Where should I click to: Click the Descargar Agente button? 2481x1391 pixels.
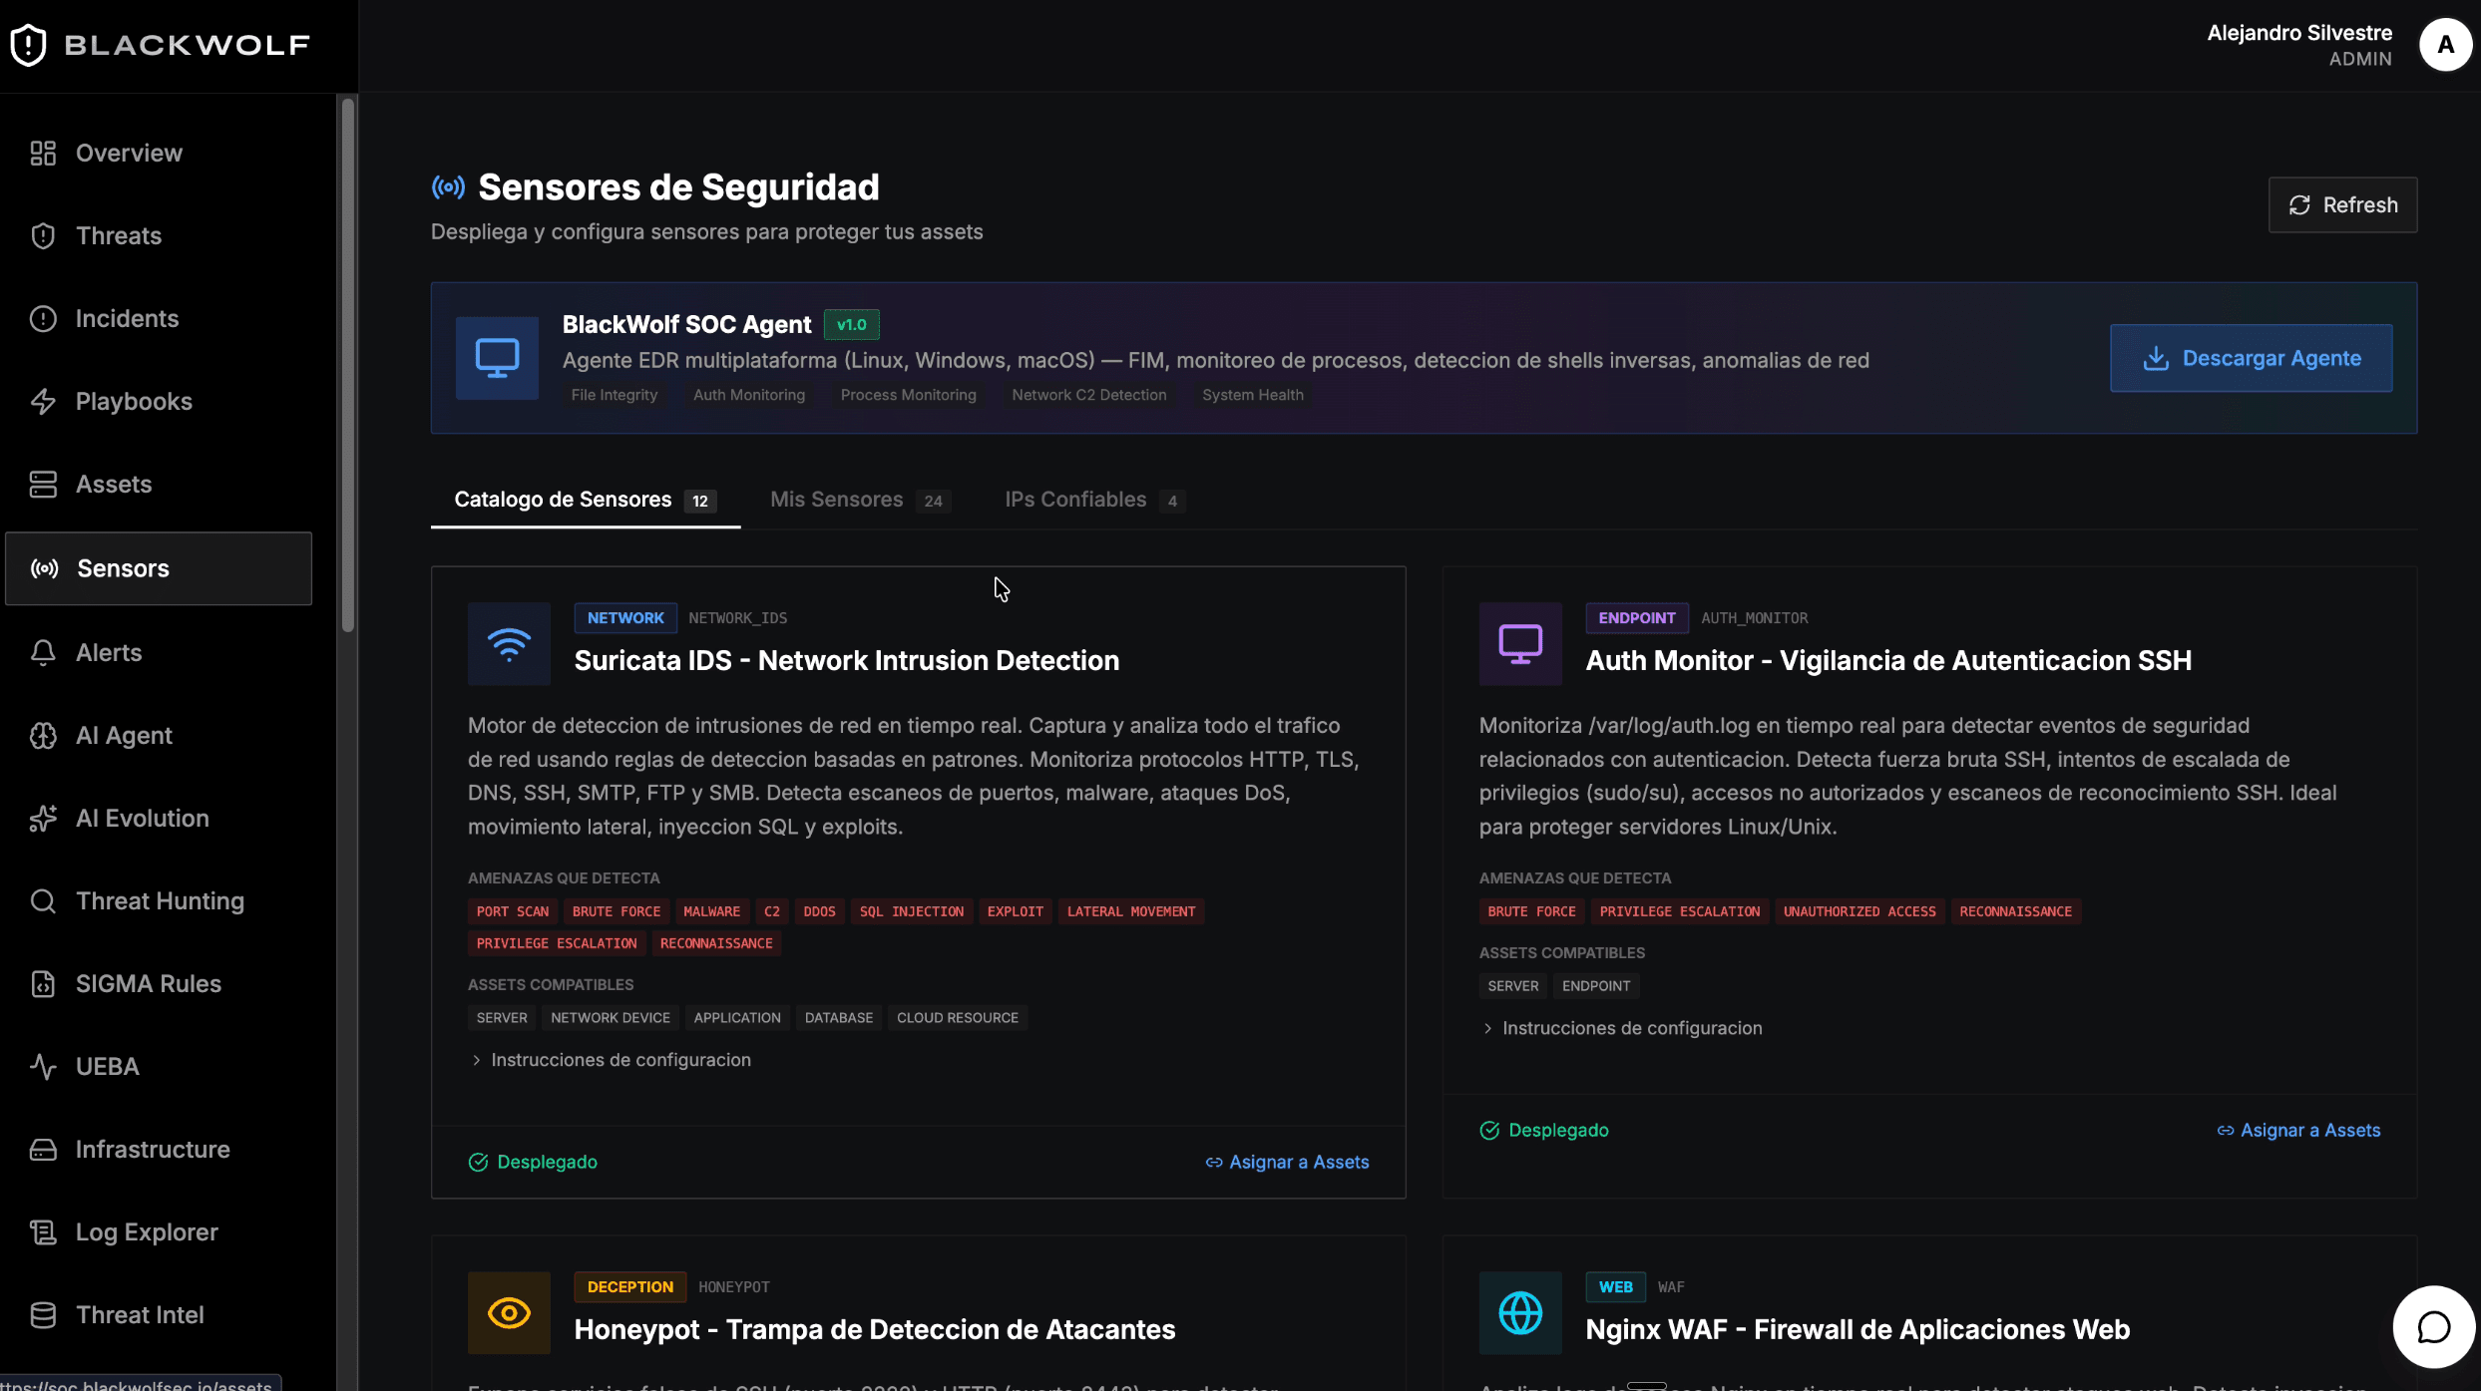pyautogui.click(x=2251, y=358)
